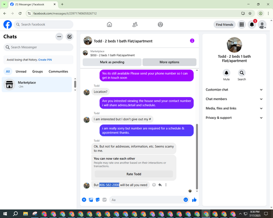Open File Explorer from taskbar
The width and height of the screenshot is (273, 218).
click(x=26, y=214)
